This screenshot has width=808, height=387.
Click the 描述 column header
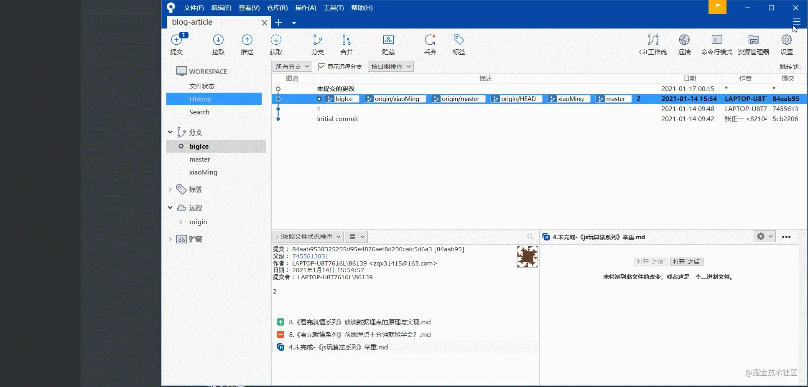[x=485, y=78]
